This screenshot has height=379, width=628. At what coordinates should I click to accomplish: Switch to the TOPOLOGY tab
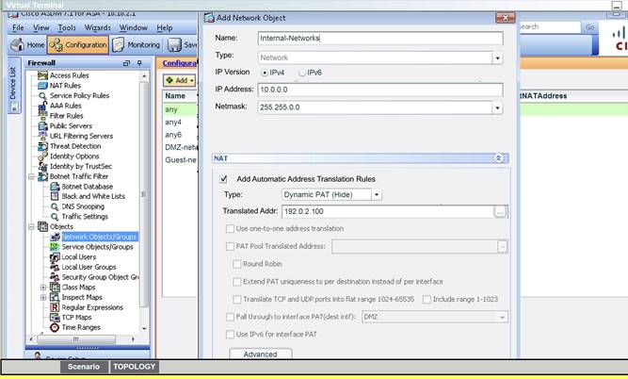point(135,367)
